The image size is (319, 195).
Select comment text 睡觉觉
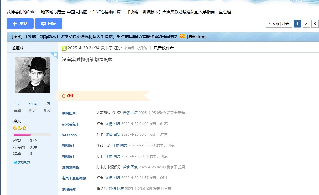tap(102, 189)
